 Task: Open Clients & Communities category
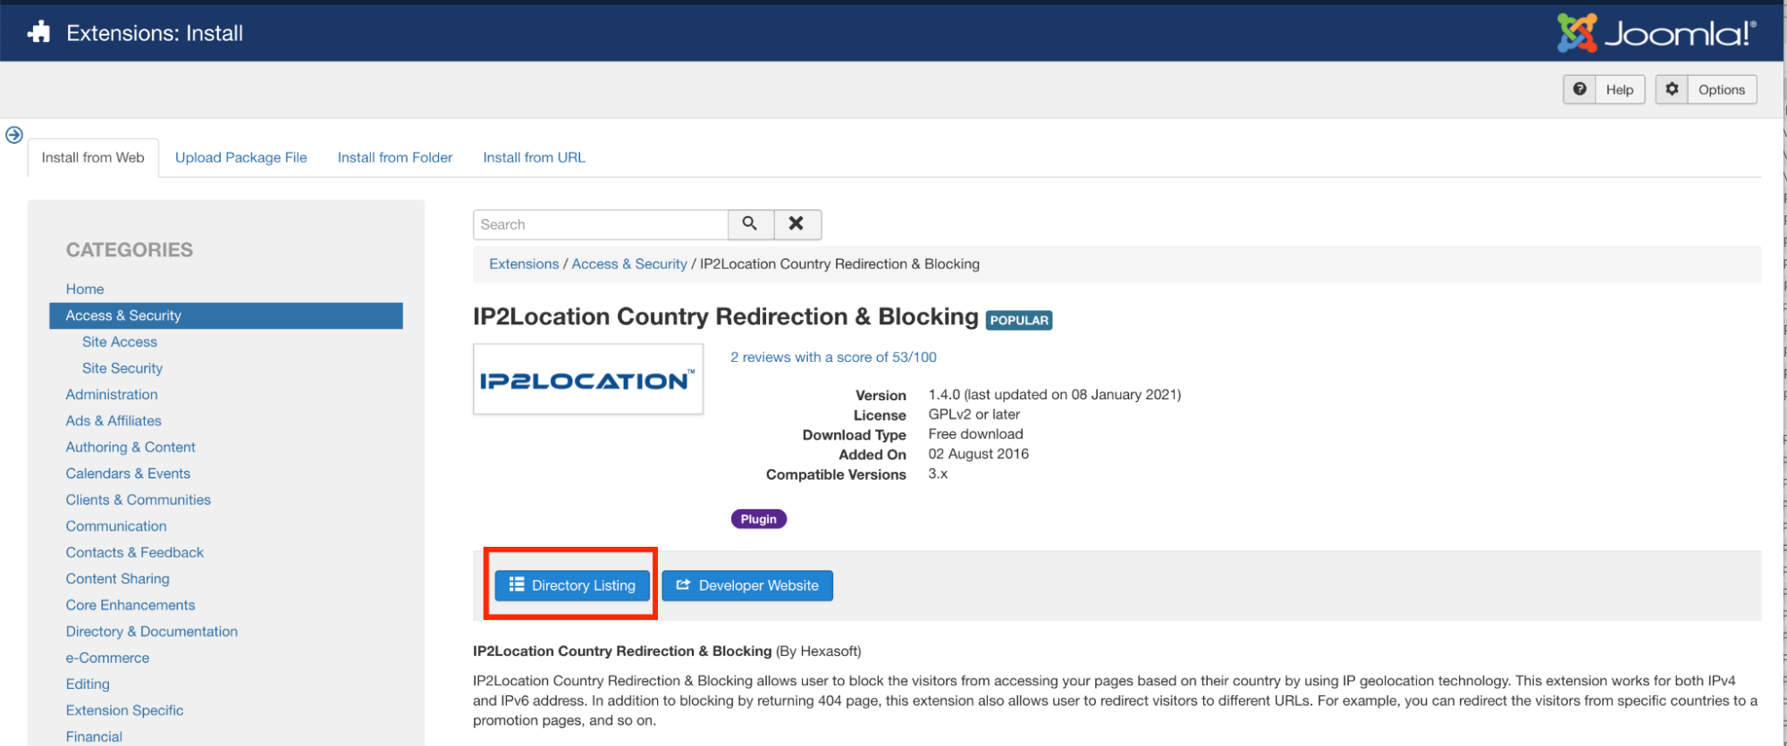click(x=139, y=499)
